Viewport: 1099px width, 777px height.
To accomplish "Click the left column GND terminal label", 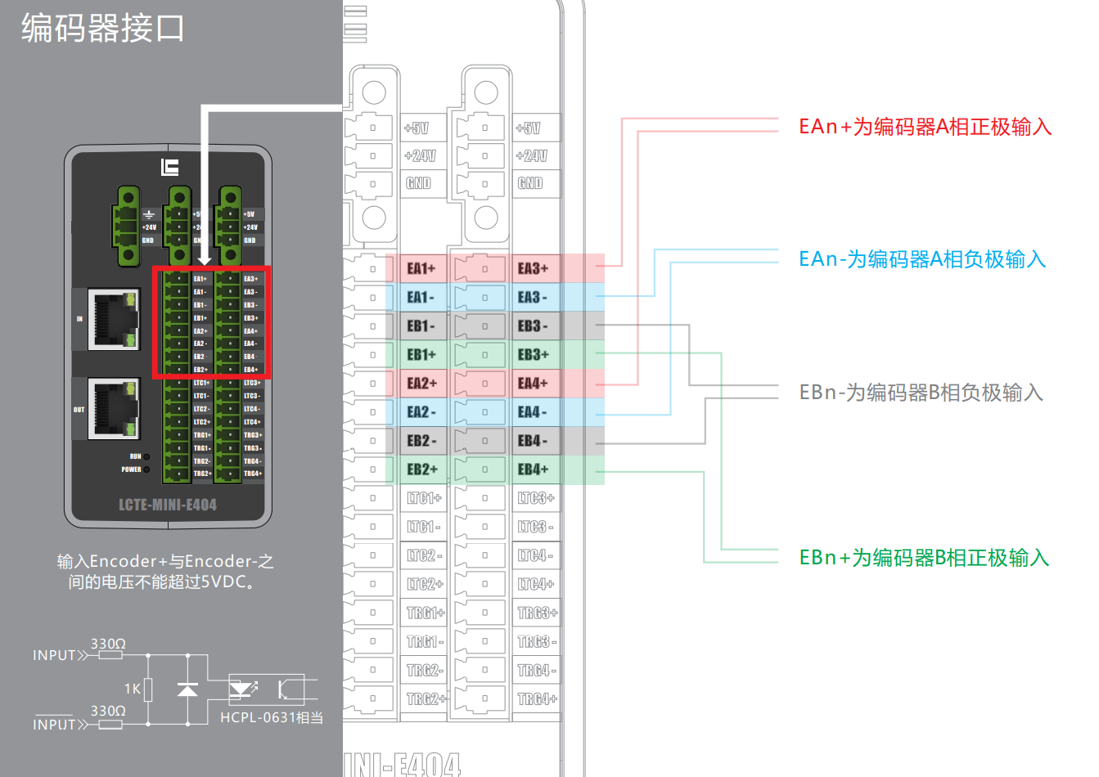I will pyautogui.click(x=418, y=183).
